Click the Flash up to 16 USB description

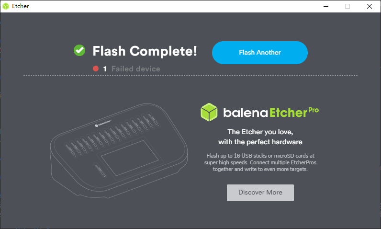260,162
